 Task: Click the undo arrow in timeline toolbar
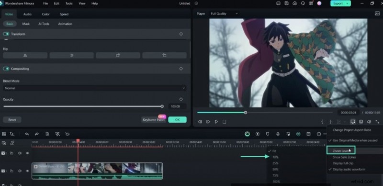click(x=27, y=134)
